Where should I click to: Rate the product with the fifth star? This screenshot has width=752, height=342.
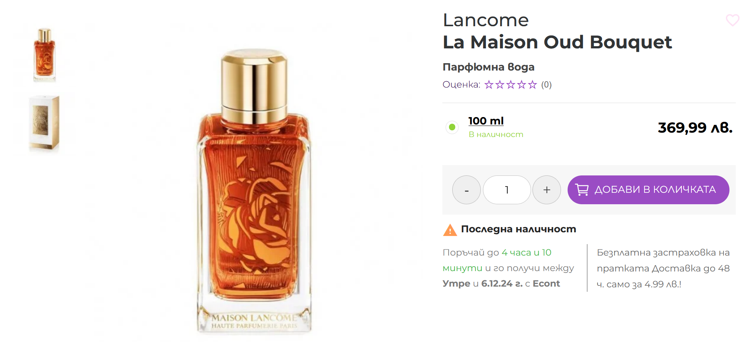[x=532, y=85]
